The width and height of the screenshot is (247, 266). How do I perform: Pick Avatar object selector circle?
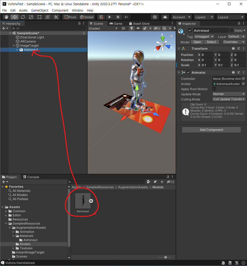pyautogui.click(x=243, y=84)
